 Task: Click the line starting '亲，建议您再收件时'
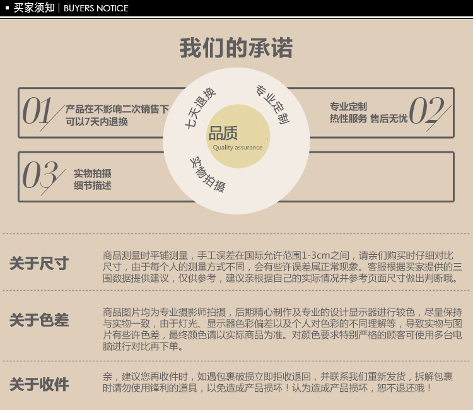(x=278, y=376)
